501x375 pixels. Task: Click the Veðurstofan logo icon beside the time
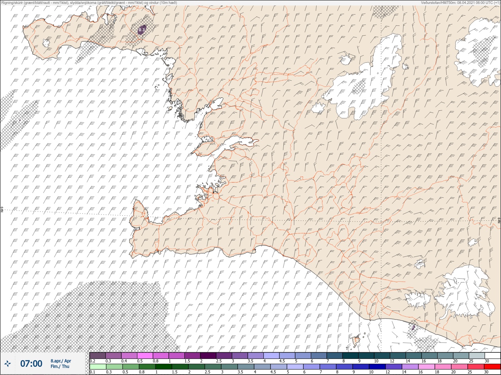[x=7, y=364]
